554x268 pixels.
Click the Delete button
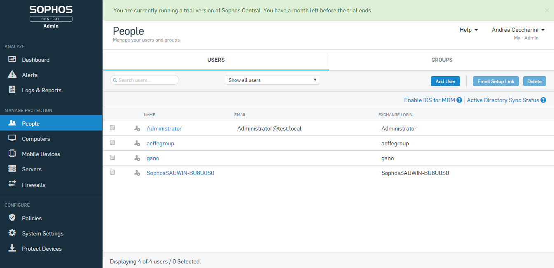(534, 81)
